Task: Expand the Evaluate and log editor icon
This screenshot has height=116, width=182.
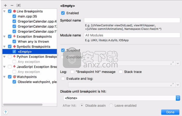Action: 172,85
